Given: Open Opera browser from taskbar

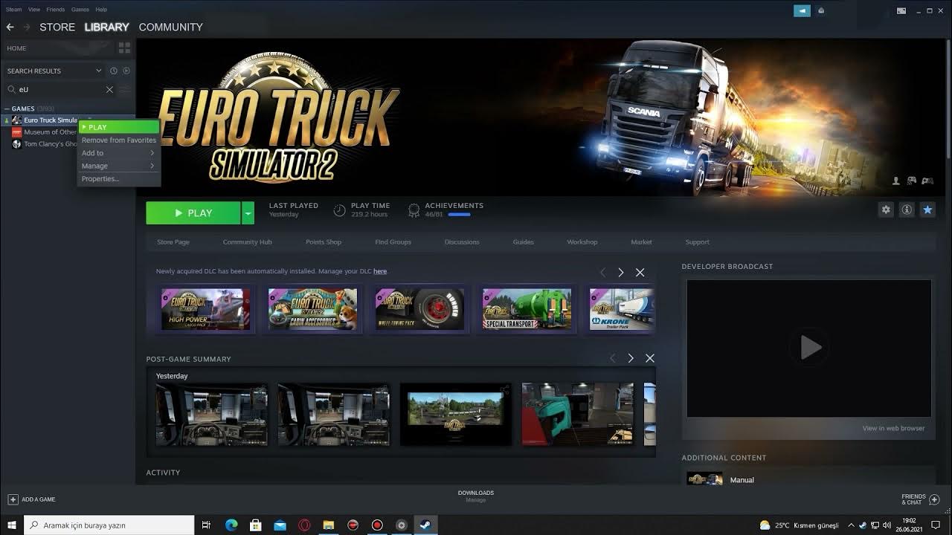Looking at the screenshot, I should pyautogui.click(x=304, y=525).
